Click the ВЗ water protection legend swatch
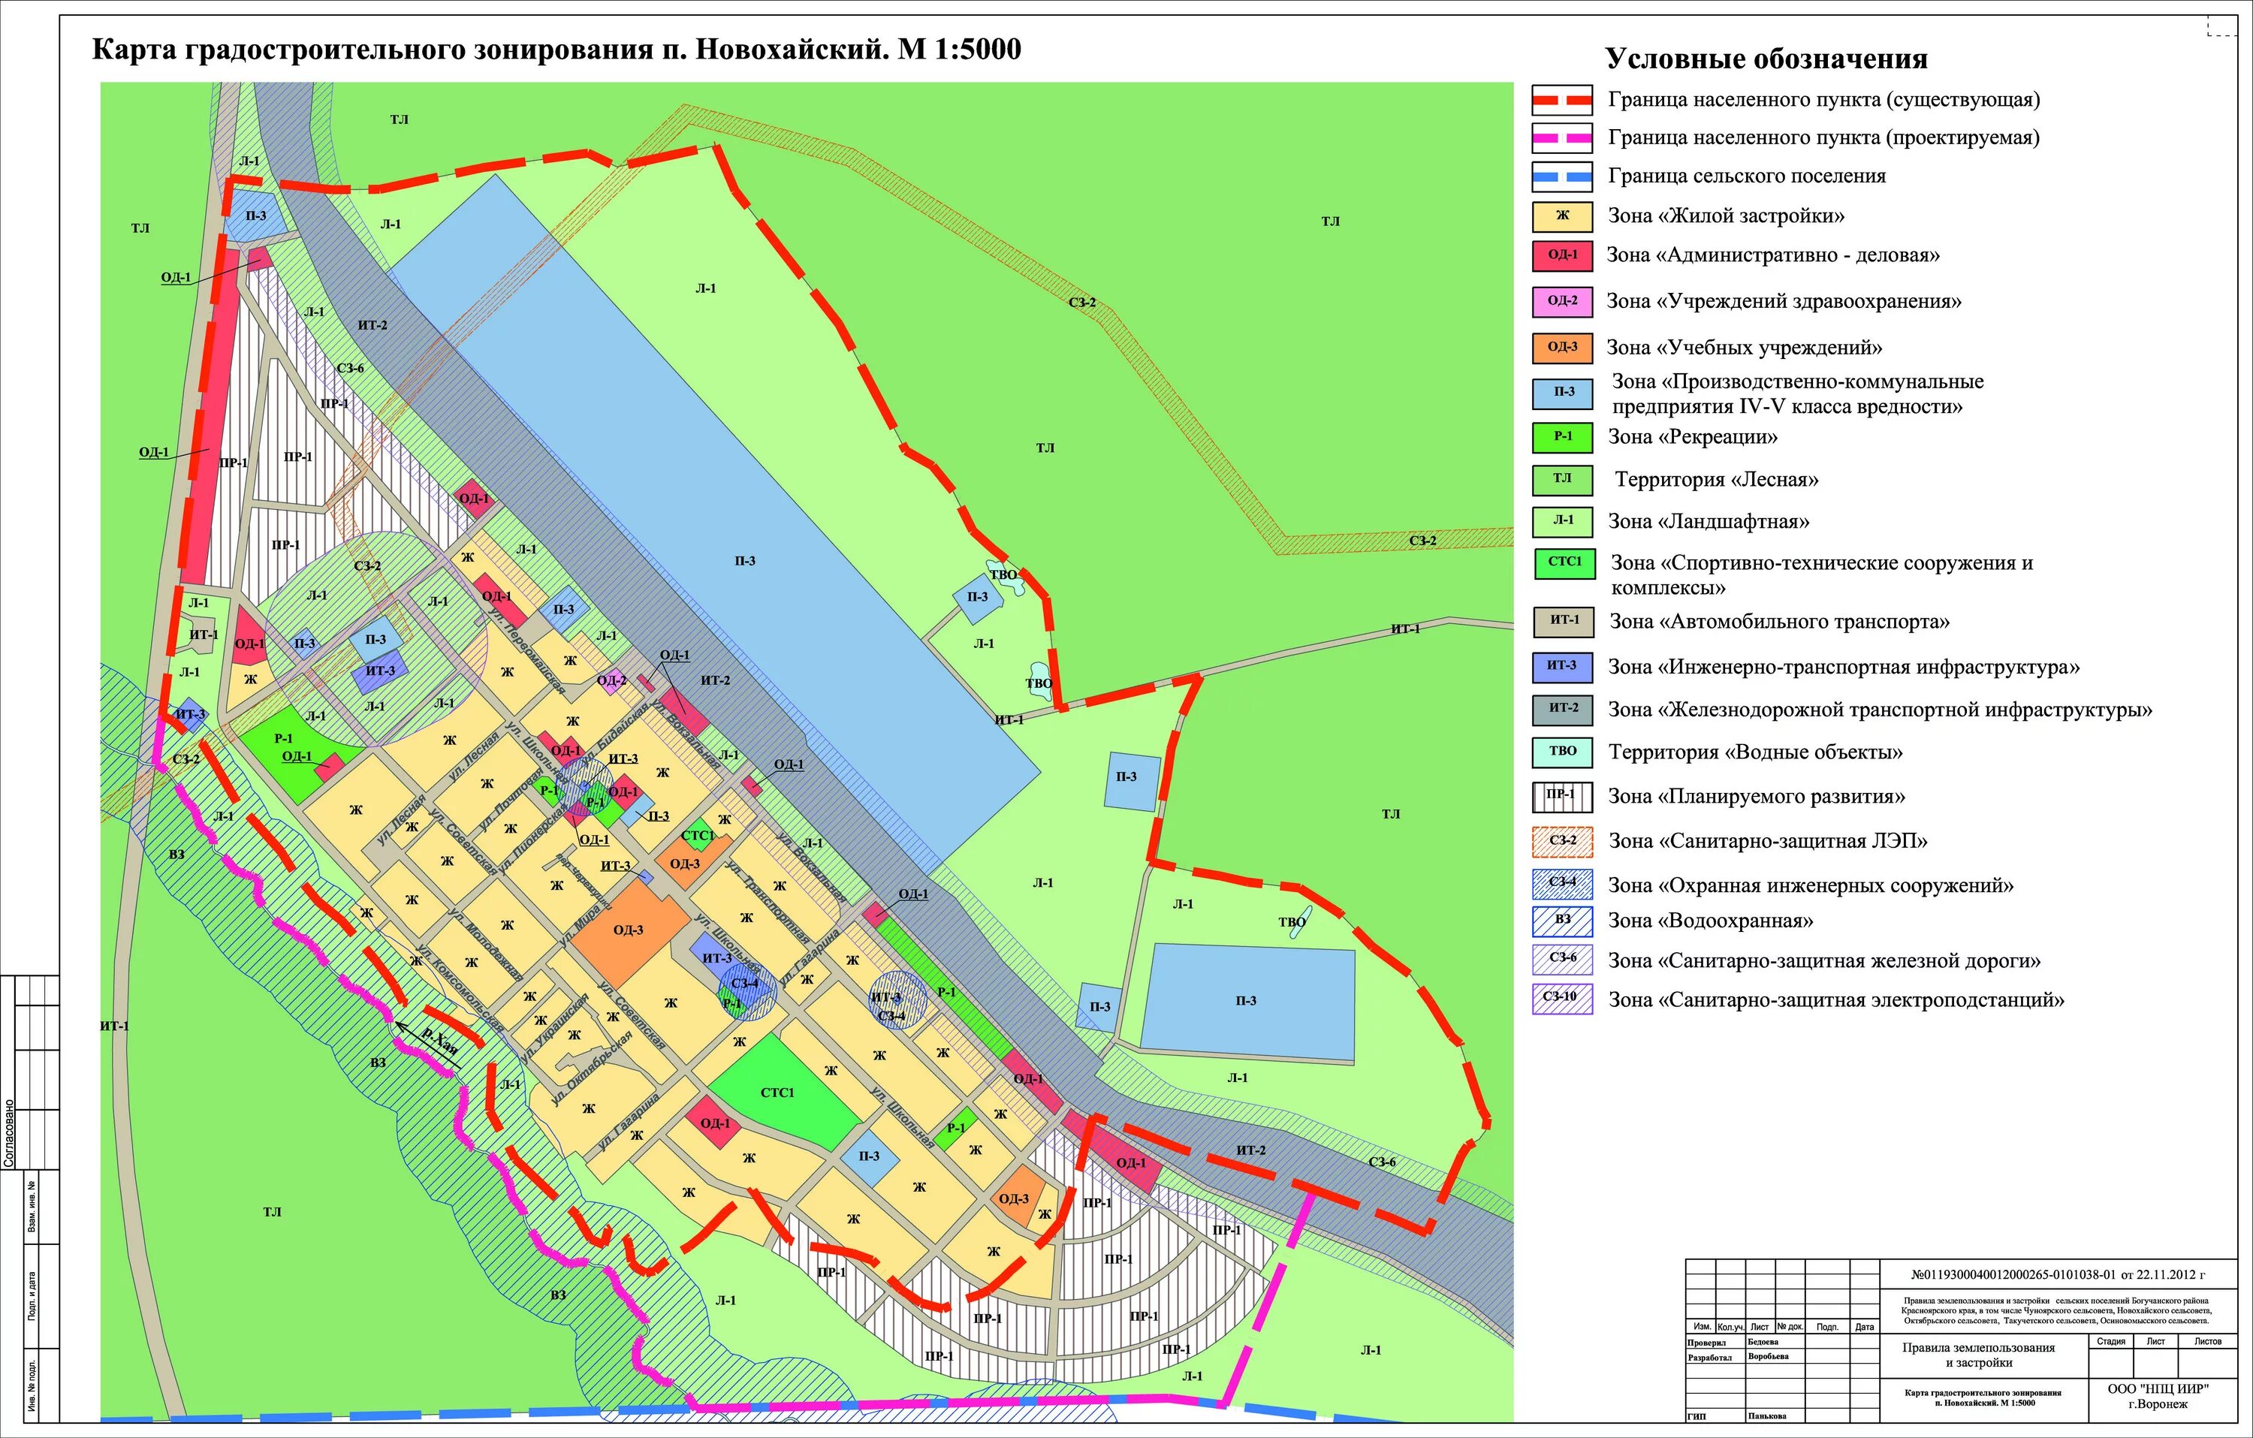This screenshot has height=1438, width=2253. [1561, 921]
